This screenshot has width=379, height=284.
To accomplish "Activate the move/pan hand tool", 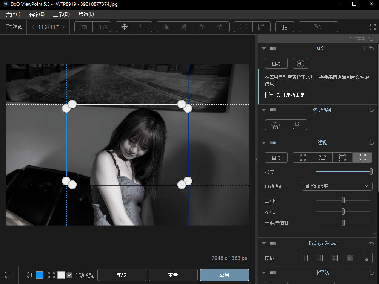I will [x=125, y=27].
